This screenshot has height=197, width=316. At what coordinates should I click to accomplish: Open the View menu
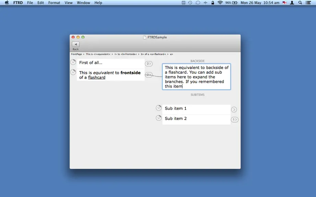tap(69, 3)
